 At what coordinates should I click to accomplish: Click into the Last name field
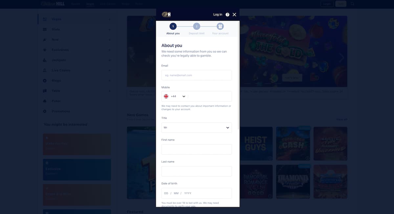(x=197, y=171)
